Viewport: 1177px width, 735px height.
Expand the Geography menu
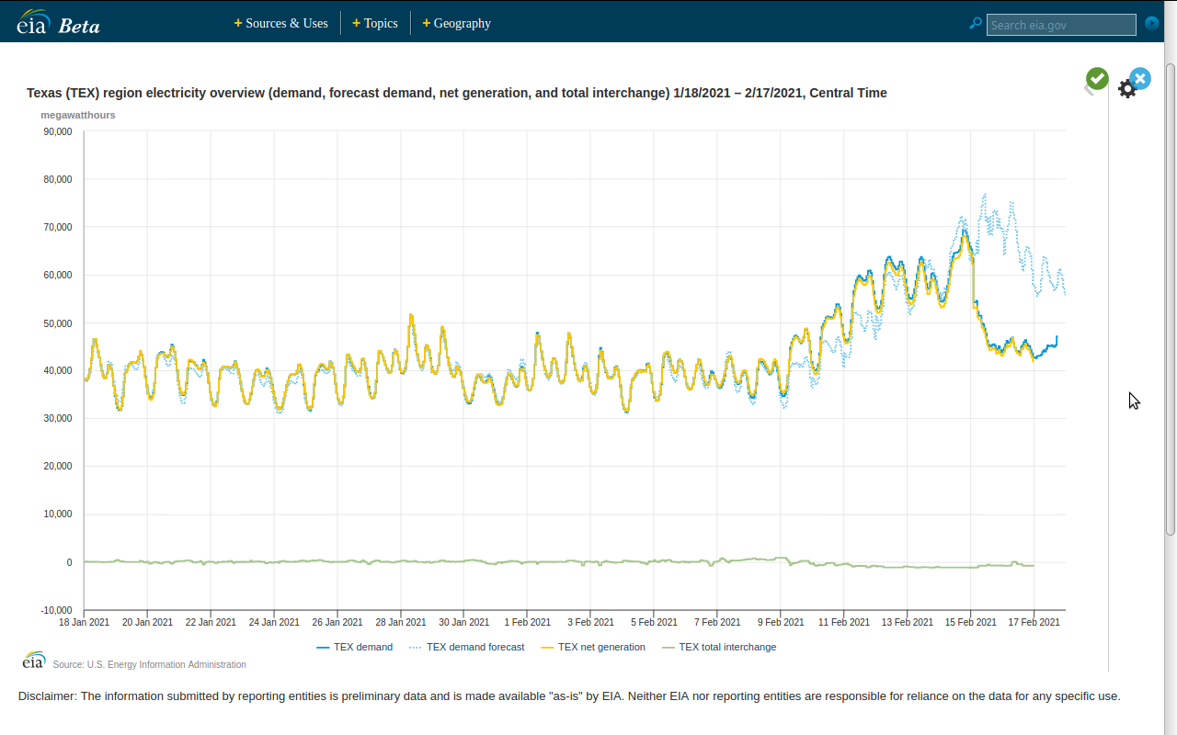click(x=457, y=23)
